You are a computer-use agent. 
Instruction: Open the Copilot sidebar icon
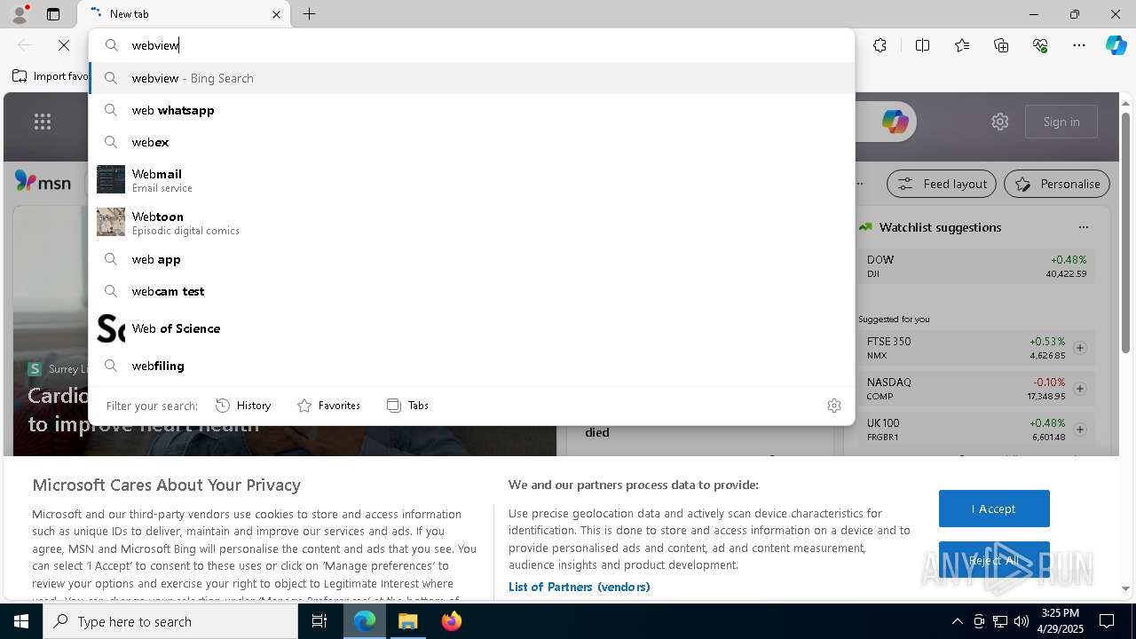tap(1116, 45)
